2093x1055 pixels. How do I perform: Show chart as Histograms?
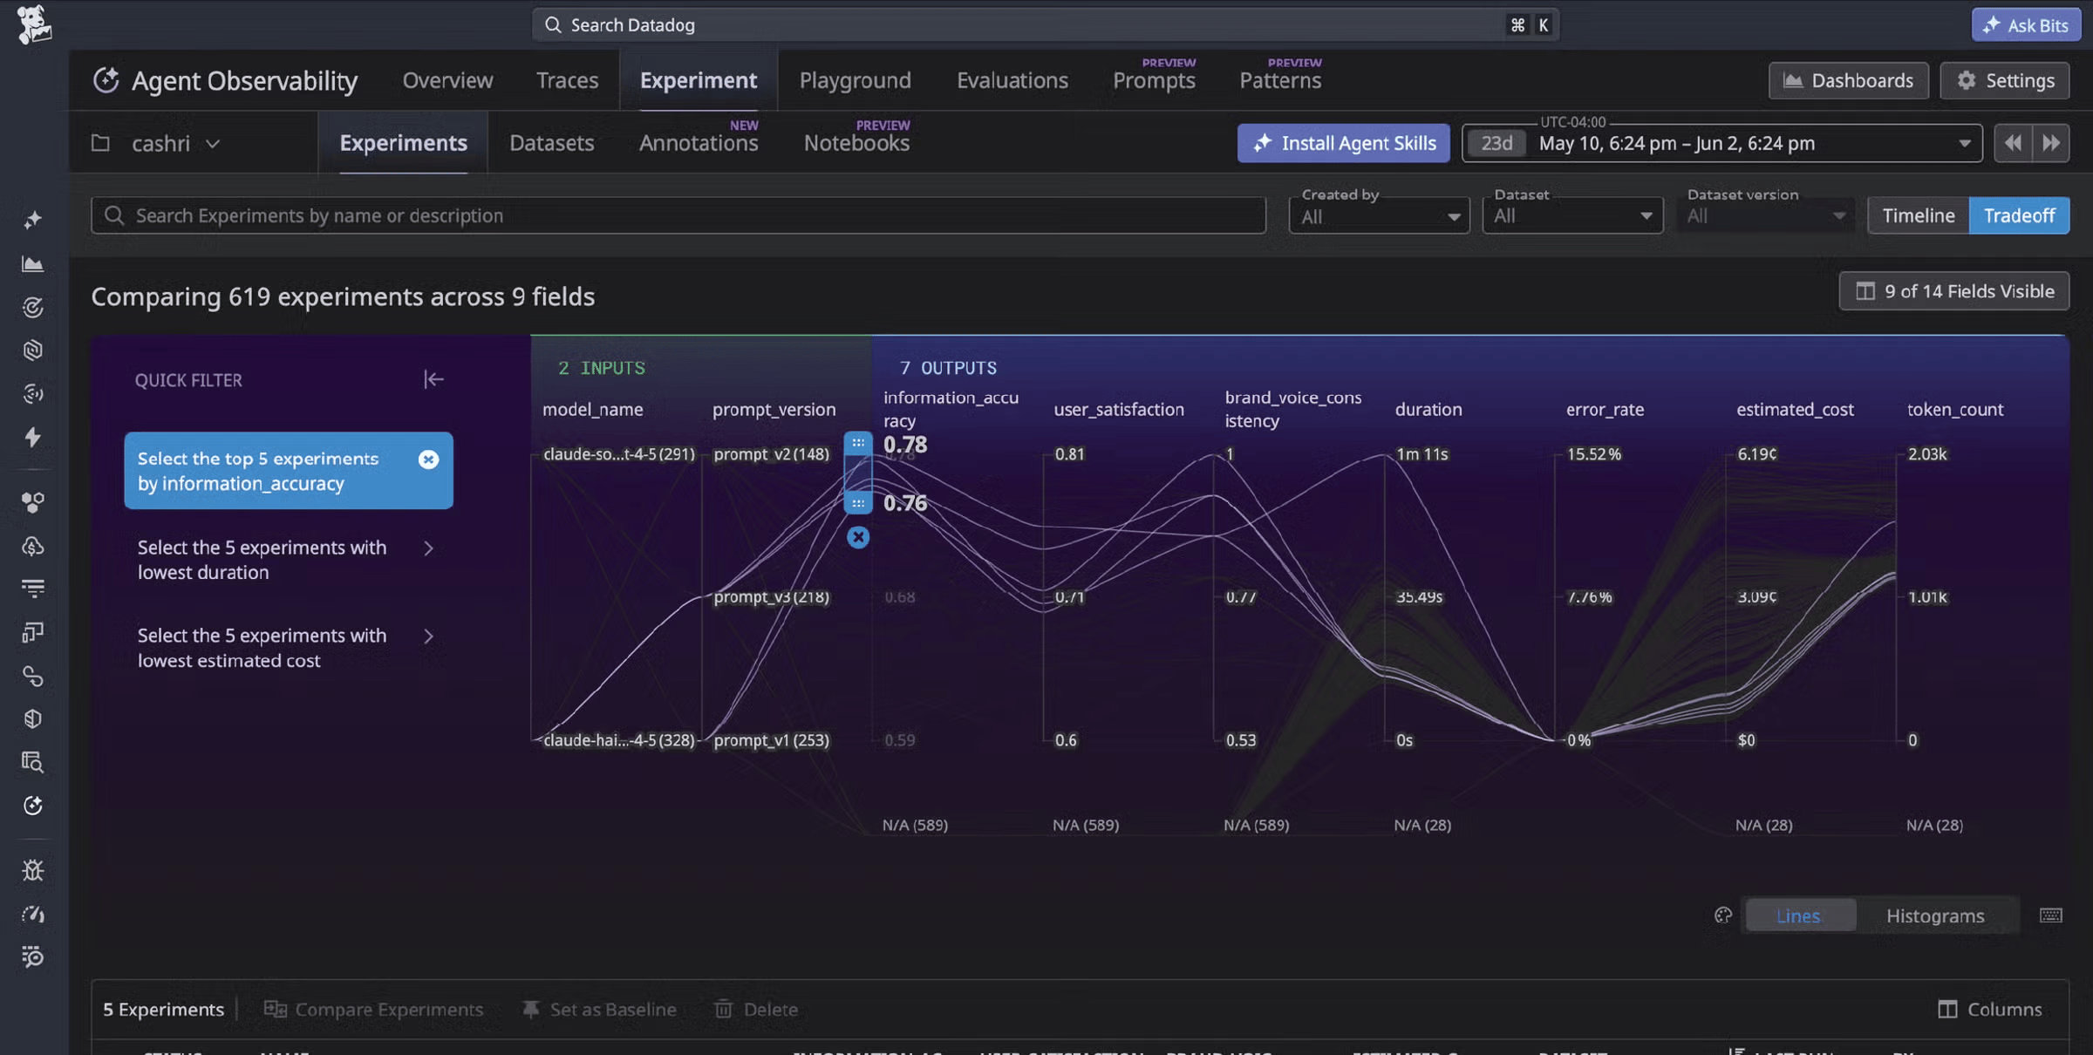[1935, 915]
